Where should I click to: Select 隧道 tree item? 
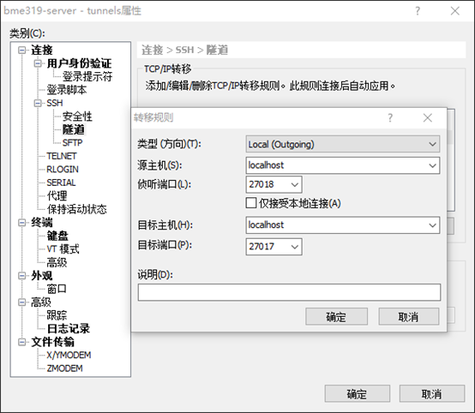74,129
